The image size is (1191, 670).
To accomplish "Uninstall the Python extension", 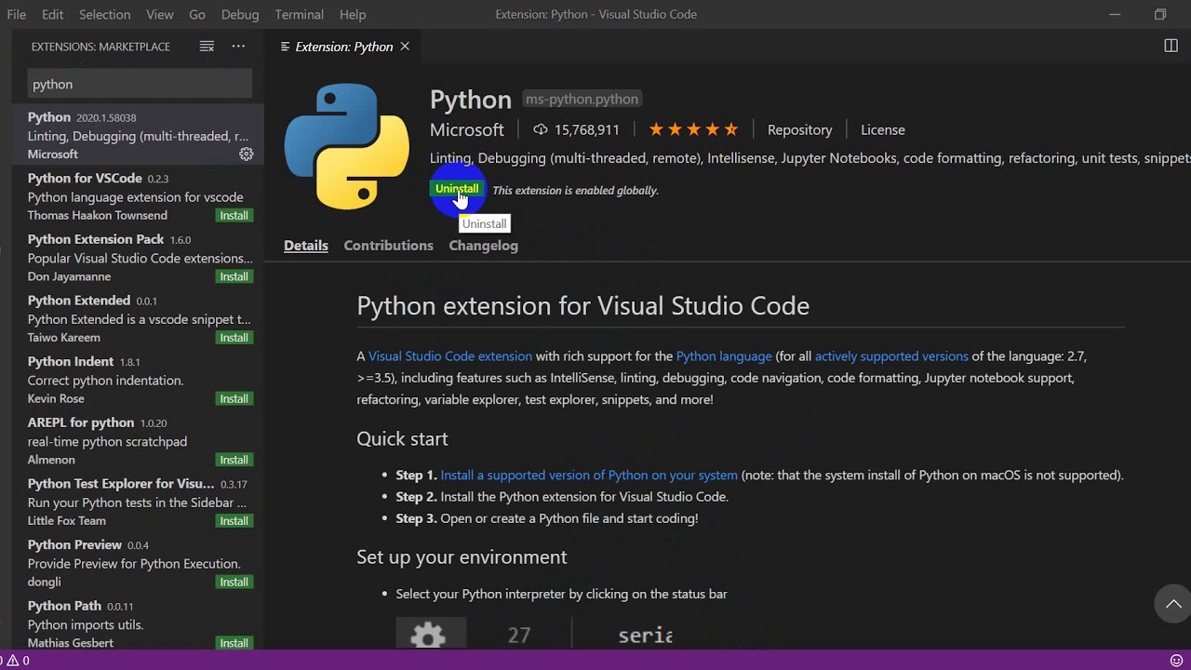I will pyautogui.click(x=457, y=189).
